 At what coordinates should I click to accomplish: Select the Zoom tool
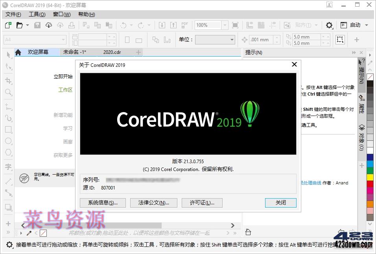[8, 92]
